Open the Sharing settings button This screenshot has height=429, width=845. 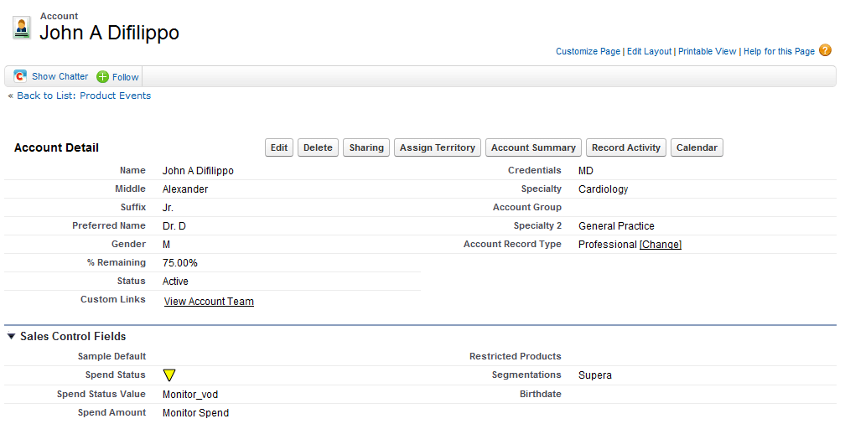(x=366, y=147)
